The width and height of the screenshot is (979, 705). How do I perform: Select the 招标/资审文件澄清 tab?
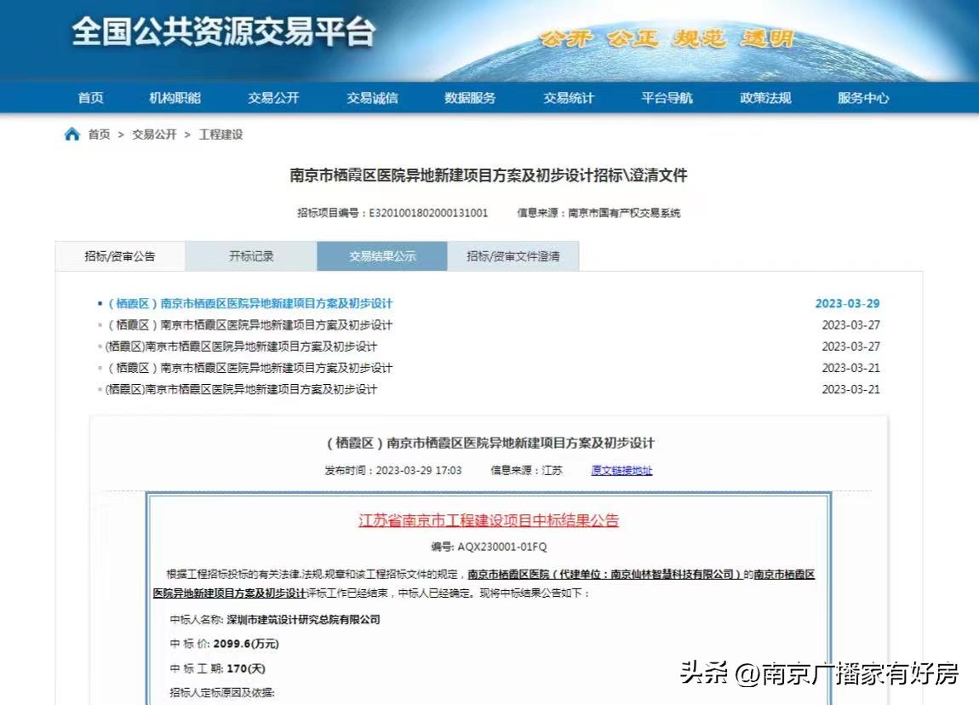coord(512,255)
